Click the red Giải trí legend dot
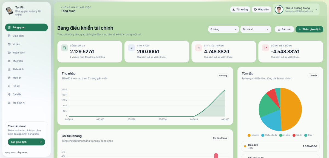Screen dimensions: 329x158 (x=294, y=135)
